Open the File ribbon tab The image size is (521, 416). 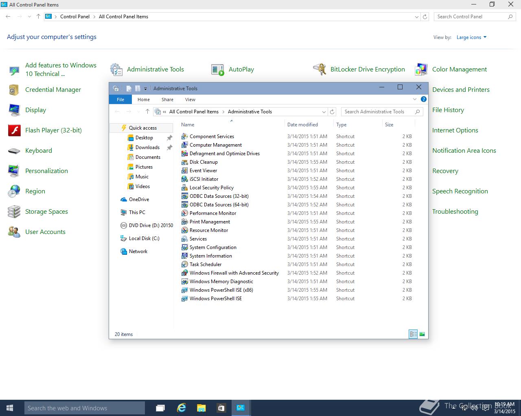coord(120,100)
